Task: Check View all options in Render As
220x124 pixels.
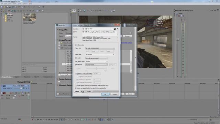Action: (x=58, y=94)
